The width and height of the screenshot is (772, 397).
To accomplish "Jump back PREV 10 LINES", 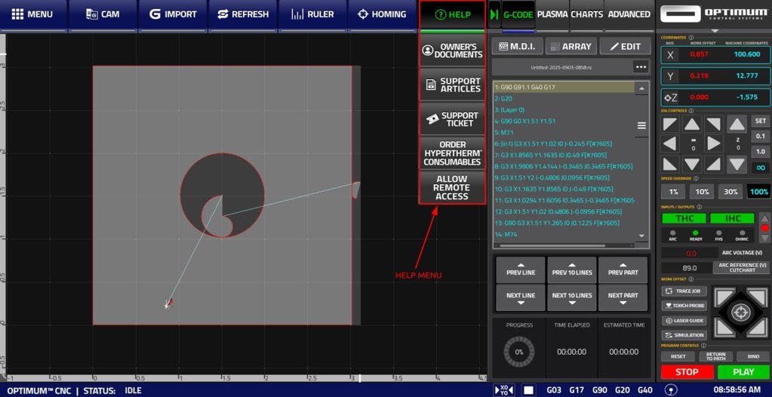I will [x=571, y=269].
